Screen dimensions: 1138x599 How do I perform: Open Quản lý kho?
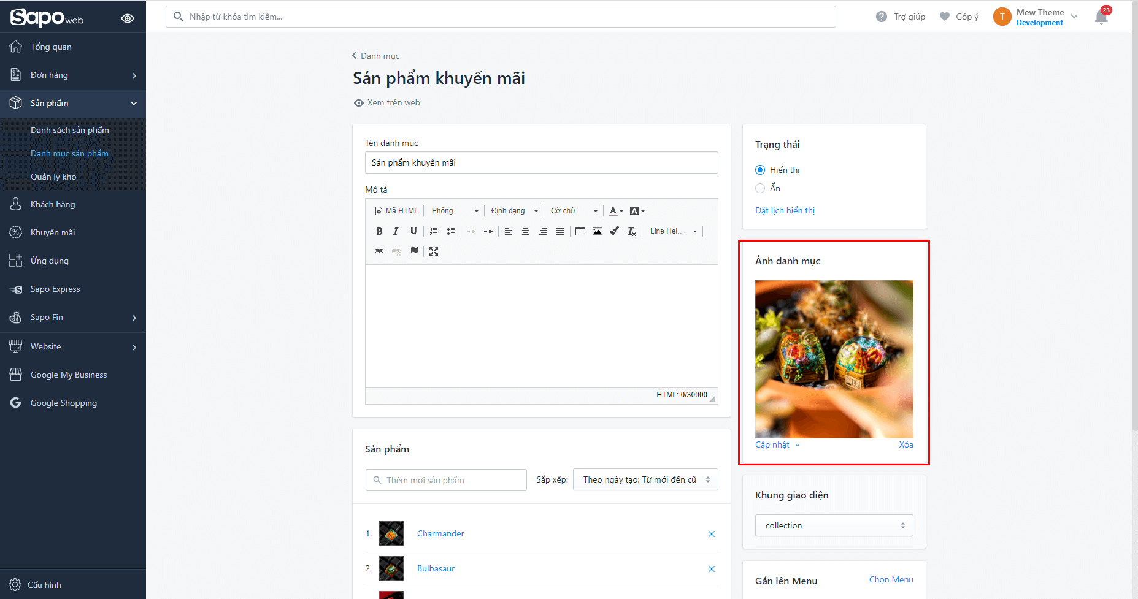coord(53,177)
